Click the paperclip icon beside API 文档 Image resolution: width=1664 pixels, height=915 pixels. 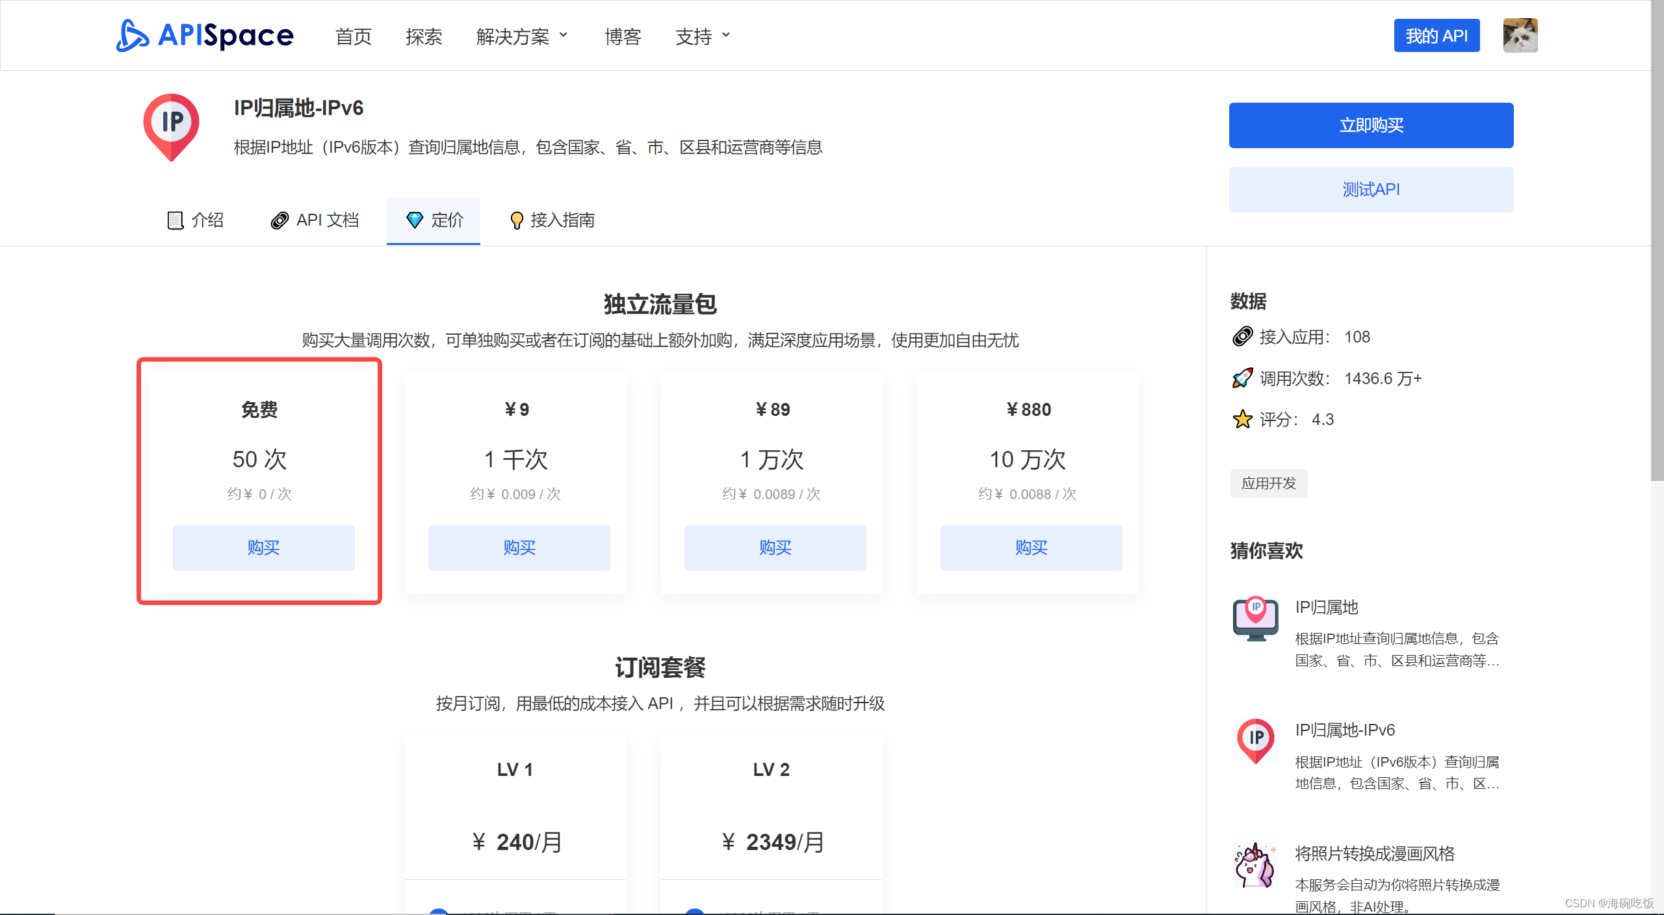tap(279, 220)
